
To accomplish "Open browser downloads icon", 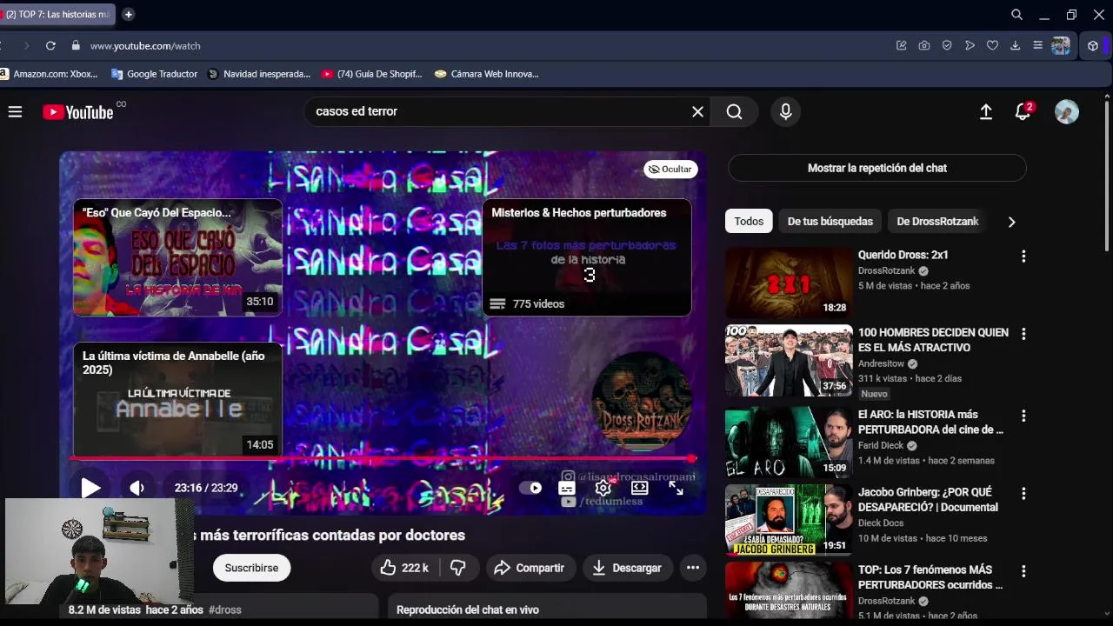I will tap(1015, 46).
